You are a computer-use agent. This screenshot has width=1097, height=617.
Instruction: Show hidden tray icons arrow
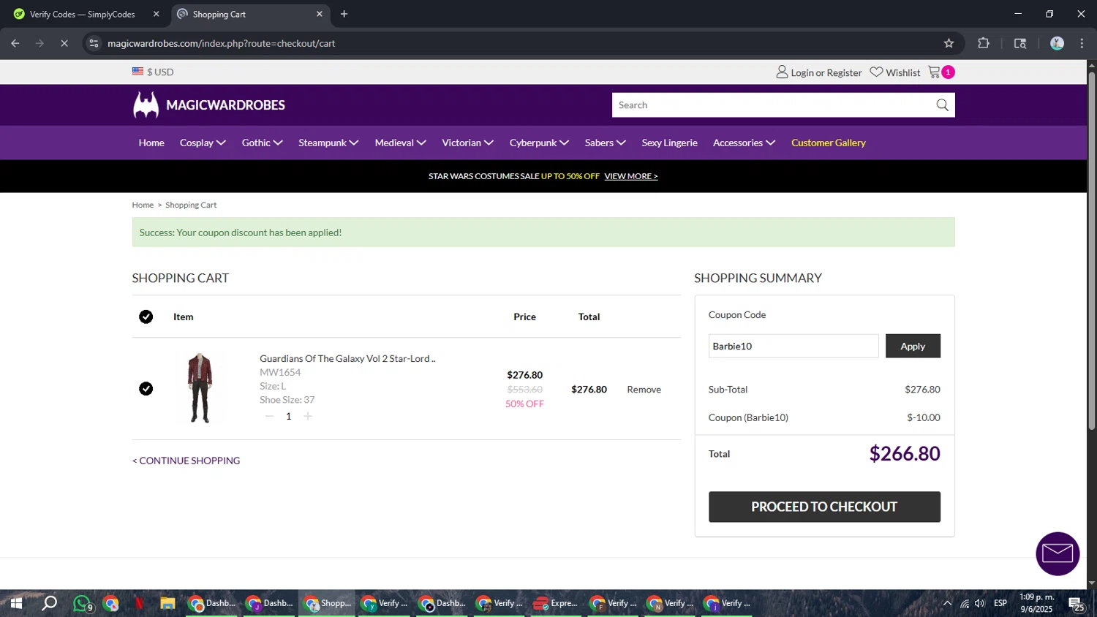point(947,603)
